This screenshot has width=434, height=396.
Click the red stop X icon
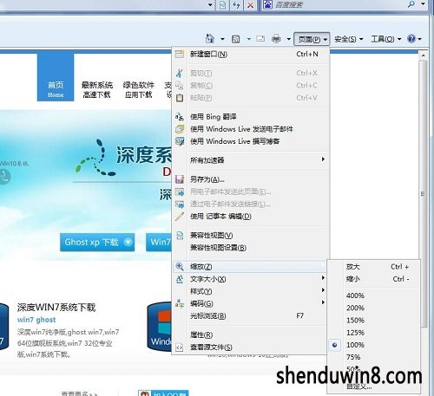tap(250, 5)
